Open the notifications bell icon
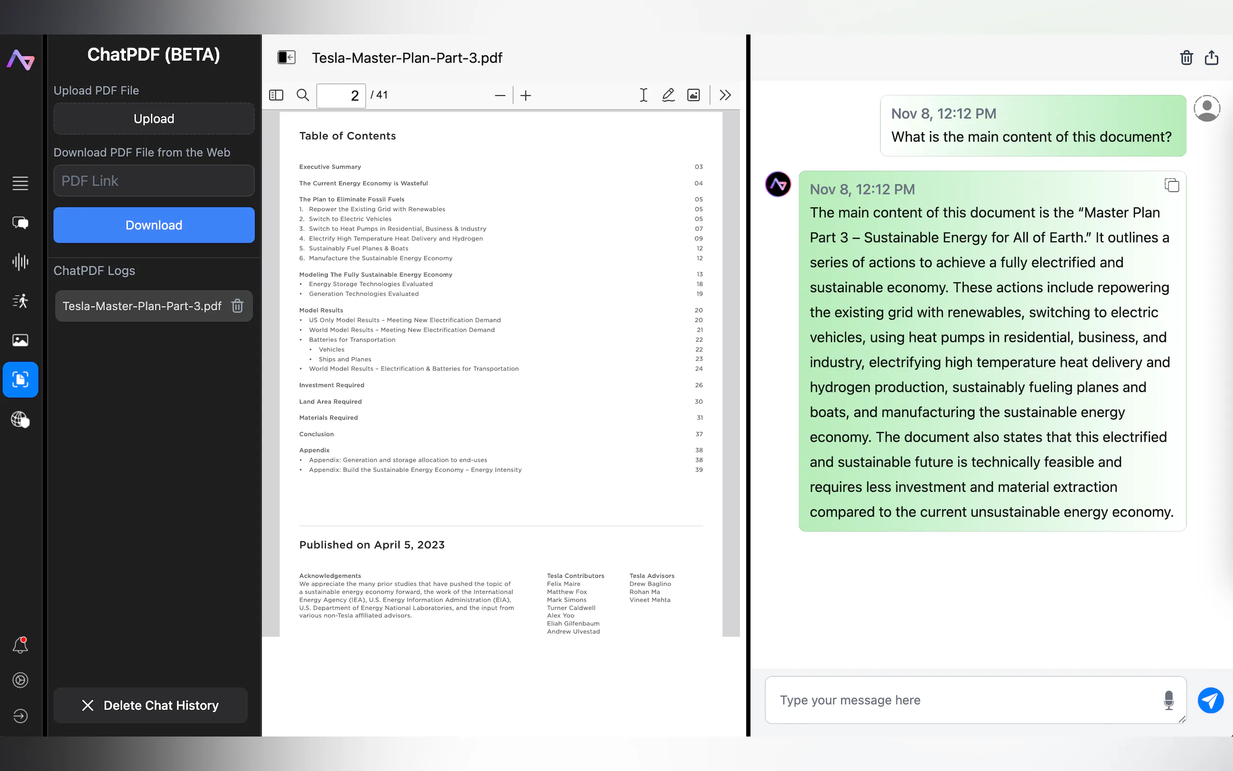The image size is (1233, 771). [20, 645]
